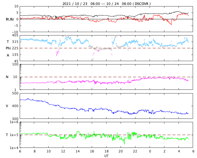Screen dimensions: 197x158
Task: Click the '-5' Bz tick label
Action: click(17, 26)
